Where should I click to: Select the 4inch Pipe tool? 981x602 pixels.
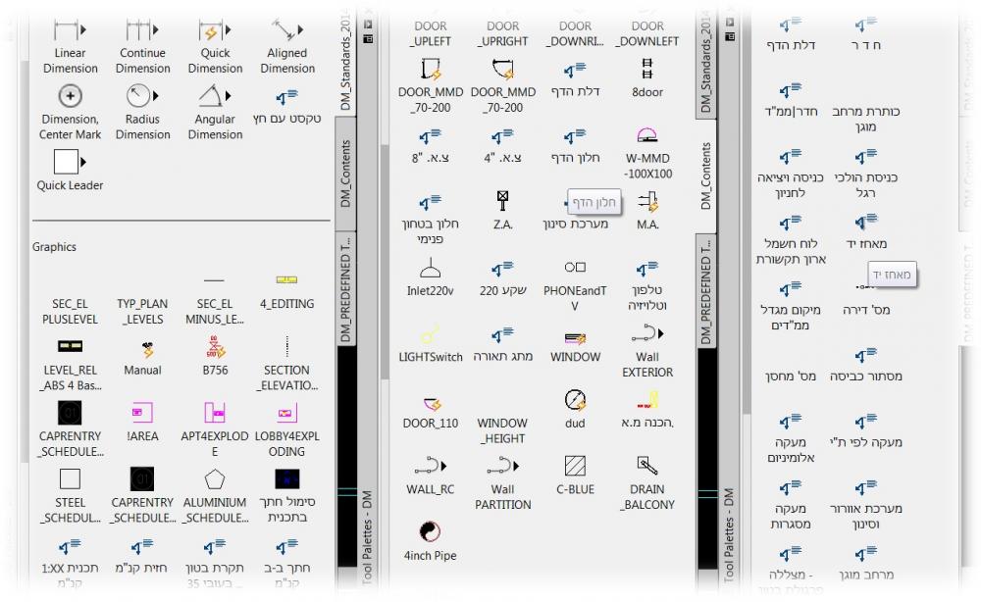pyautogui.click(x=430, y=532)
